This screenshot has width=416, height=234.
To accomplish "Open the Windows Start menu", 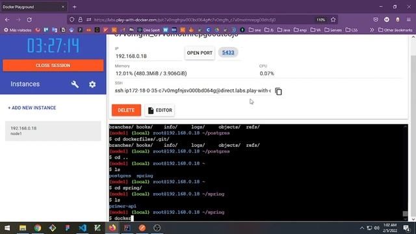I will [x=7, y=228].
